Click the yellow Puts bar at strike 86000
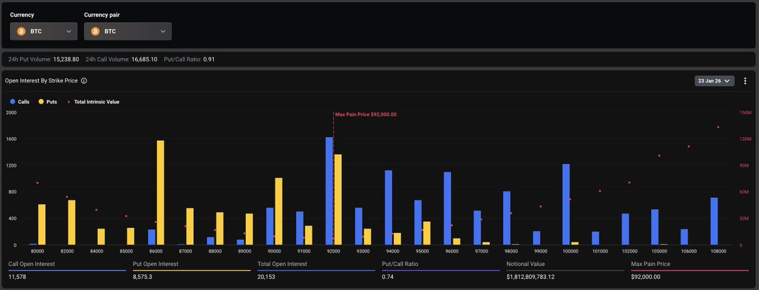 [160, 193]
